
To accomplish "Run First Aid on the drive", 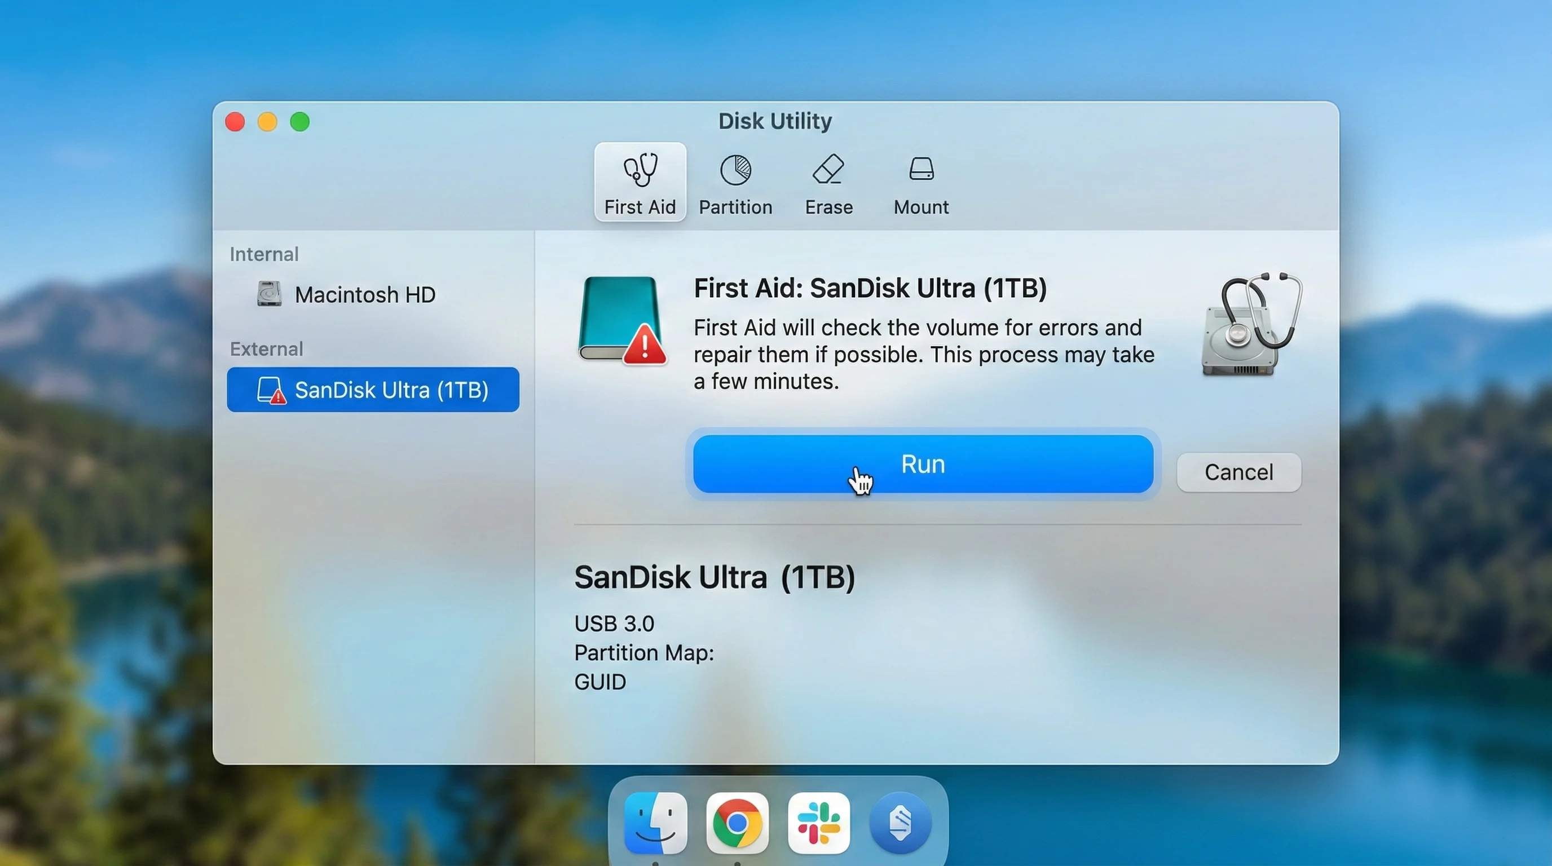I will tap(923, 463).
